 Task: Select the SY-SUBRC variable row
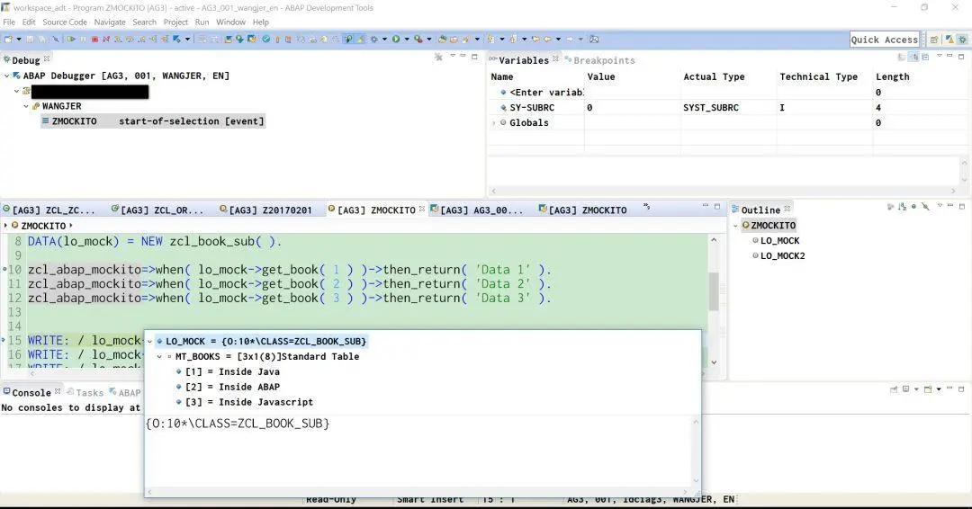click(728, 108)
